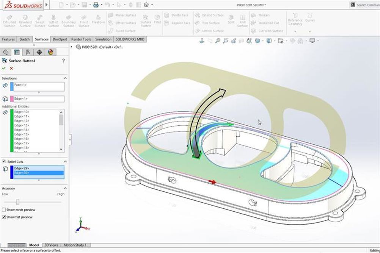Click the Delete Face tool

click(x=176, y=15)
